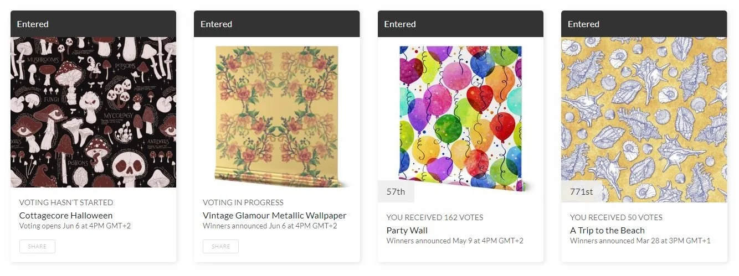Image resolution: width=739 pixels, height=276 pixels.
Task: Click the Voting In Progress status text
Action: click(243, 202)
